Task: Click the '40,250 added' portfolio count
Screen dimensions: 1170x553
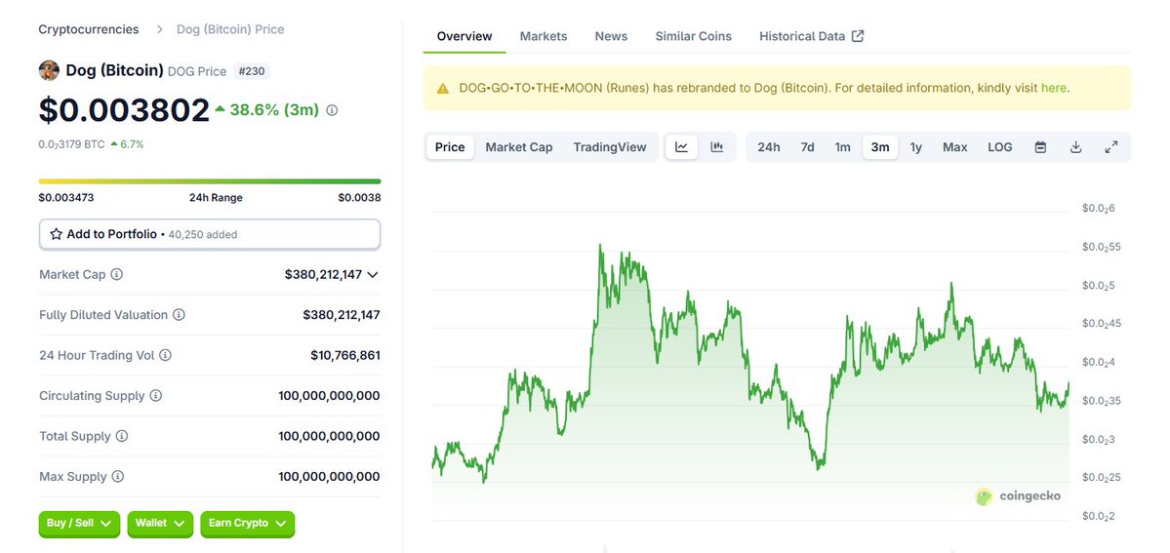Action: click(x=203, y=234)
